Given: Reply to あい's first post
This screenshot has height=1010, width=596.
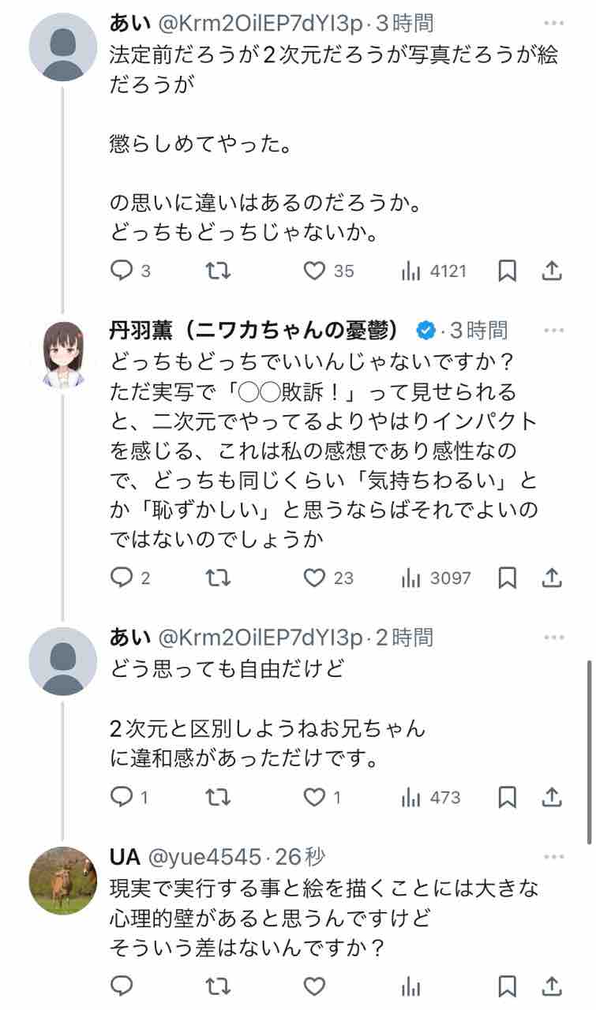Looking at the screenshot, I should (x=122, y=271).
